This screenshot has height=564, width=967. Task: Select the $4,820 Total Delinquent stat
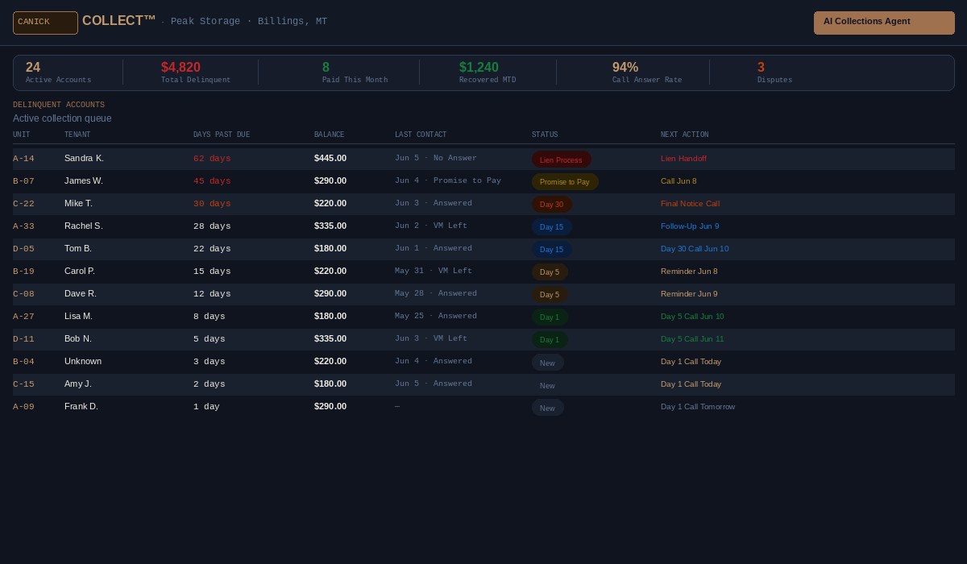click(x=195, y=73)
